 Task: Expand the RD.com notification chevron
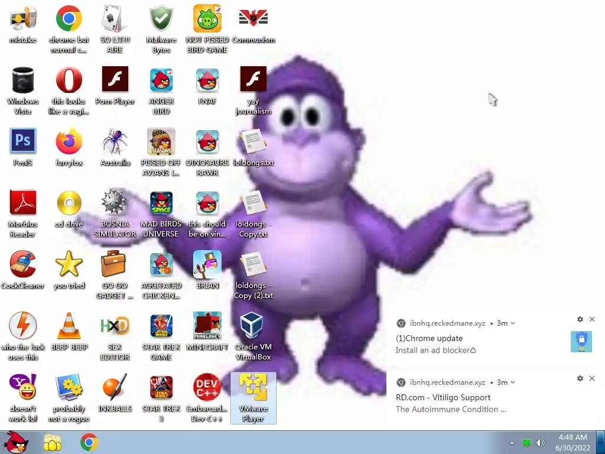pyautogui.click(x=513, y=382)
